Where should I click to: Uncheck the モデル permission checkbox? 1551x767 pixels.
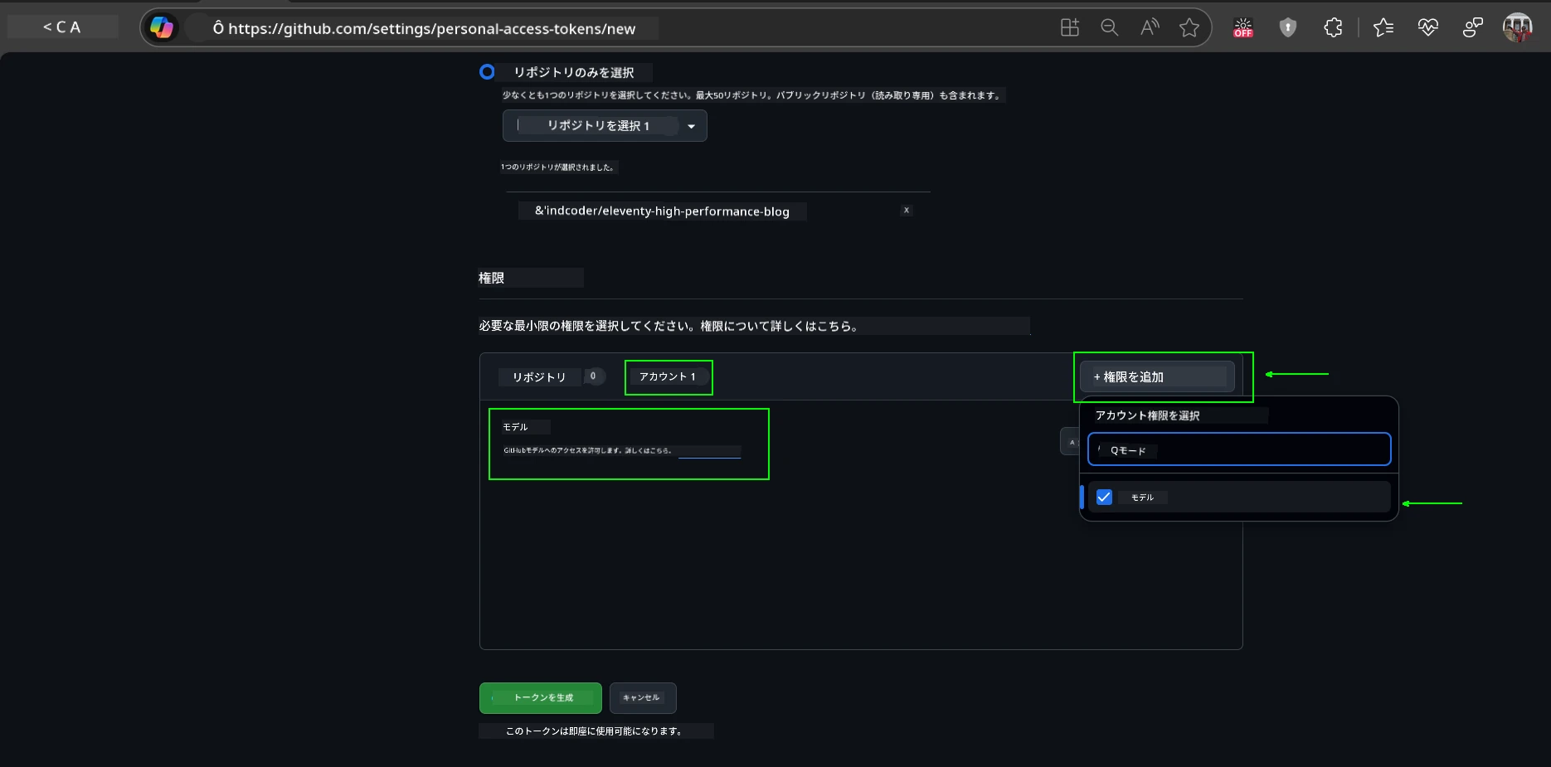(1104, 498)
